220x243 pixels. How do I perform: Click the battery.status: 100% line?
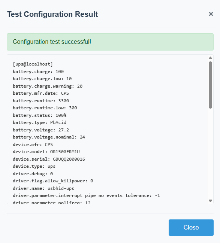40,115
